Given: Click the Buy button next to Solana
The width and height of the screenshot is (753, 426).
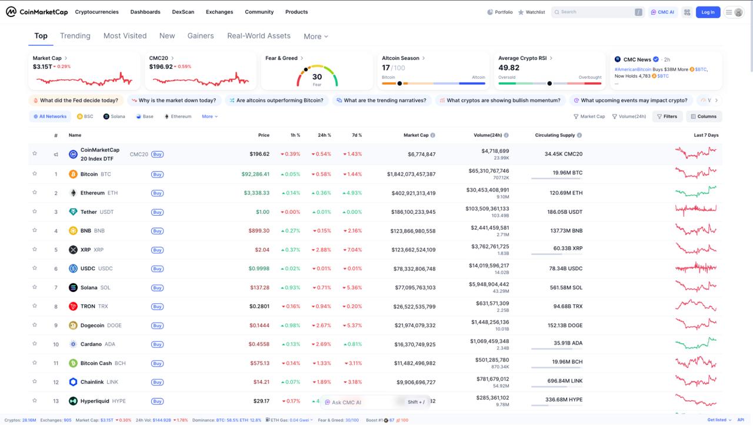Looking at the screenshot, I should click(156, 287).
